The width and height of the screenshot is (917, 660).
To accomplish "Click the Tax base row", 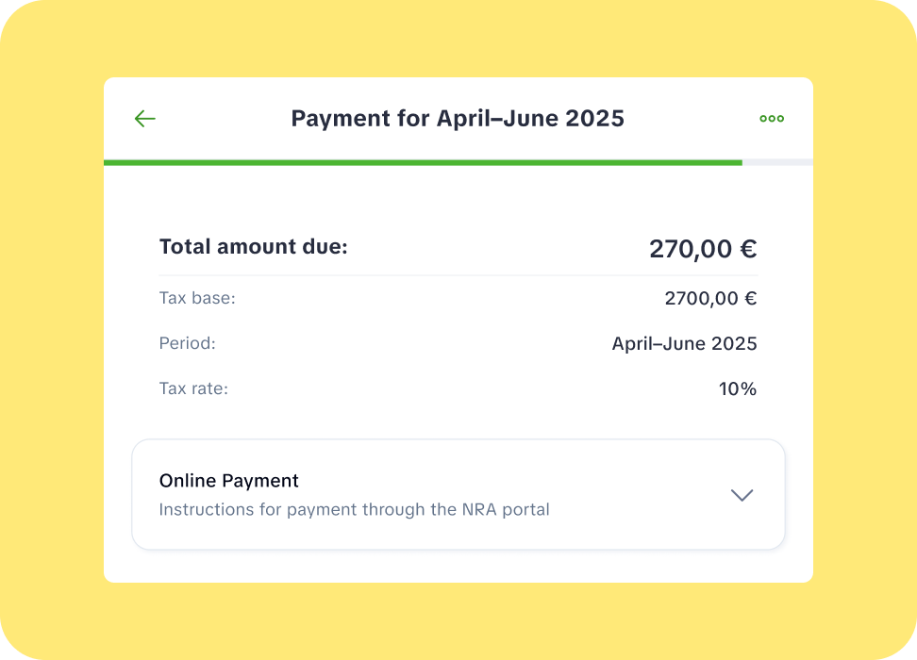I will tap(458, 297).
